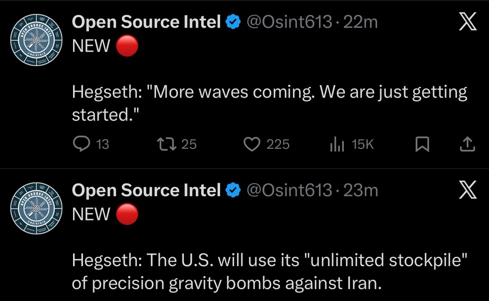Share the tweet via upload arrow icon
This screenshot has width=489, height=301.
click(x=467, y=144)
